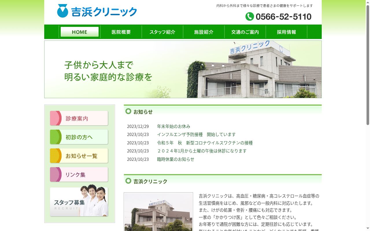
Task: Click the 吉浜クリニック header title text
Action: coord(104,12)
